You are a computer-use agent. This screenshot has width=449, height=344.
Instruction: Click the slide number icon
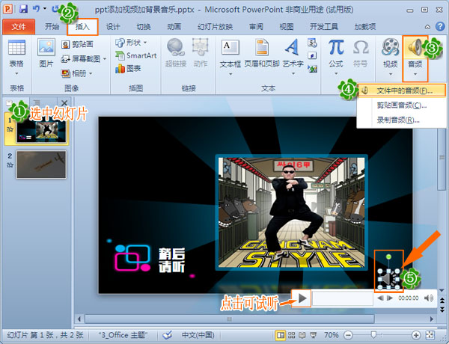point(312,55)
